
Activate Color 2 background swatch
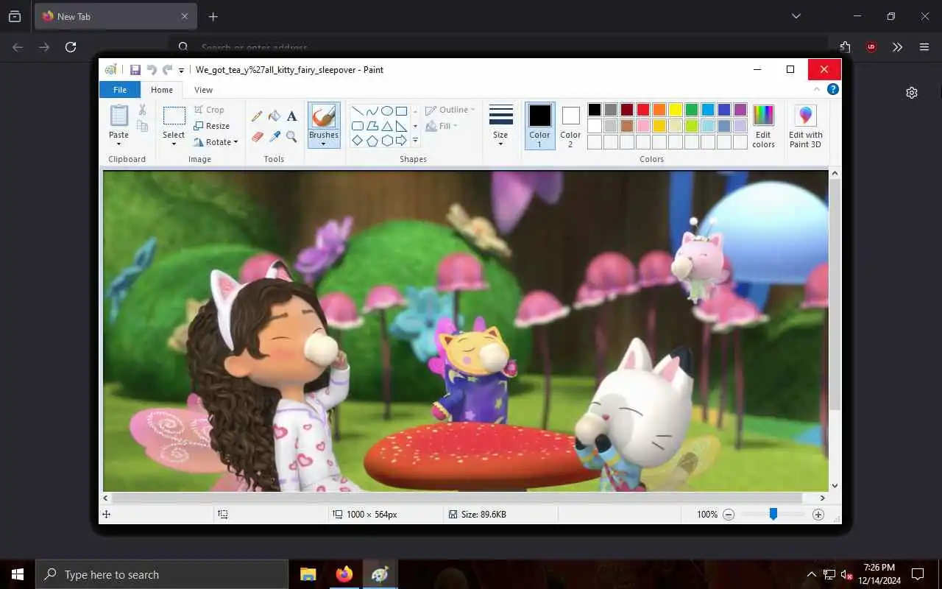point(571,116)
